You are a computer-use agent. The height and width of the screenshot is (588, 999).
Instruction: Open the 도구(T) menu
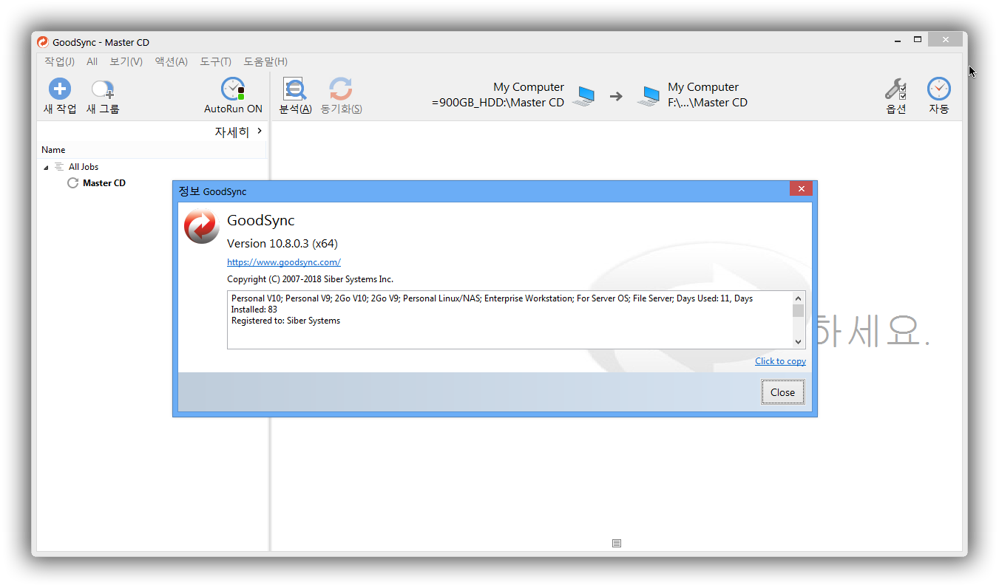pos(215,61)
